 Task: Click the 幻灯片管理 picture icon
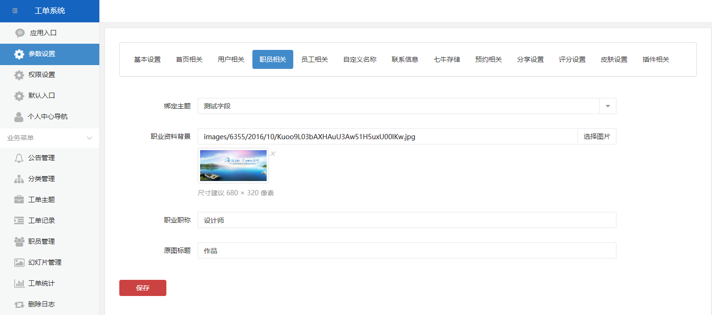tap(19, 262)
